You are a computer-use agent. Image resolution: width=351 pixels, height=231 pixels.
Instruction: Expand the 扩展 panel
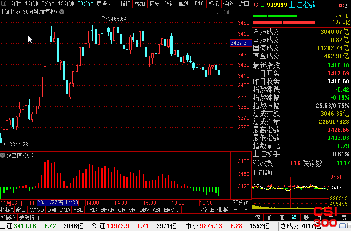(x=8, y=217)
